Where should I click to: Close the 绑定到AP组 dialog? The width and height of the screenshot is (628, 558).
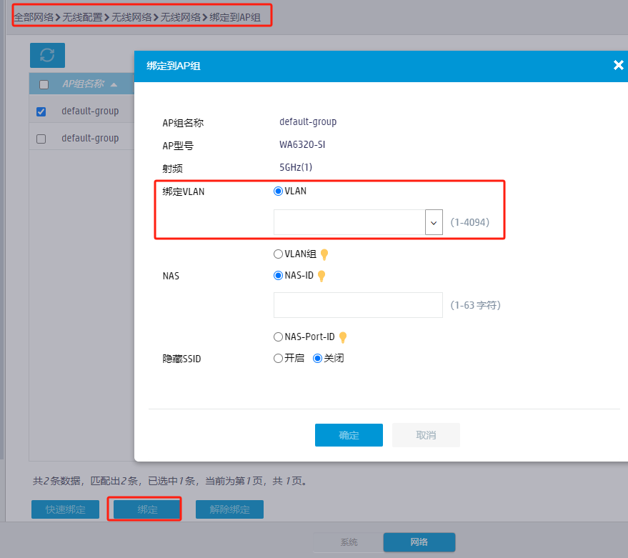[x=619, y=65]
